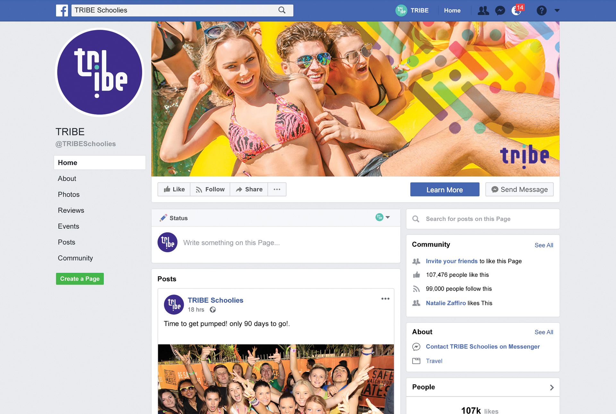This screenshot has width=616, height=414.
Task: Click the invite friends people icon
Action: 416,261
